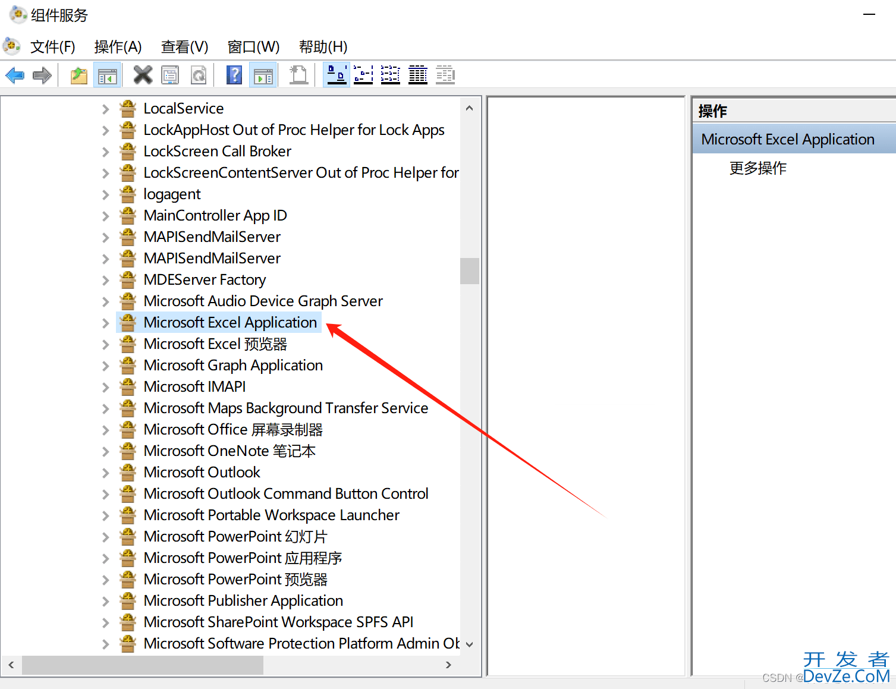The height and width of the screenshot is (689, 896).
Task: Click the LocalService package icon
Action: coord(128,109)
